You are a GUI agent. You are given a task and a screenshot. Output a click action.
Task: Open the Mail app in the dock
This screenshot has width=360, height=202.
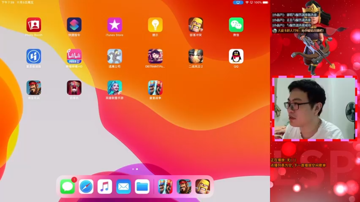(x=123, y=186)
